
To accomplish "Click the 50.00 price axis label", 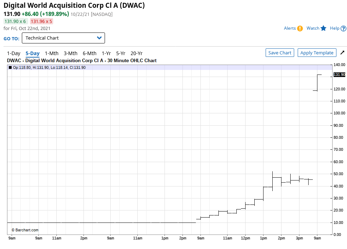I will pos(339,174).
